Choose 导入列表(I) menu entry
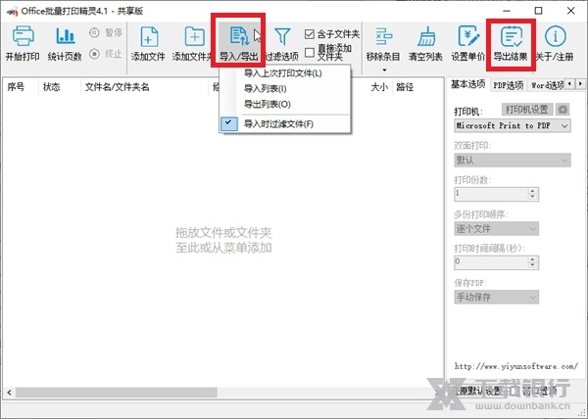 point(266,89)
